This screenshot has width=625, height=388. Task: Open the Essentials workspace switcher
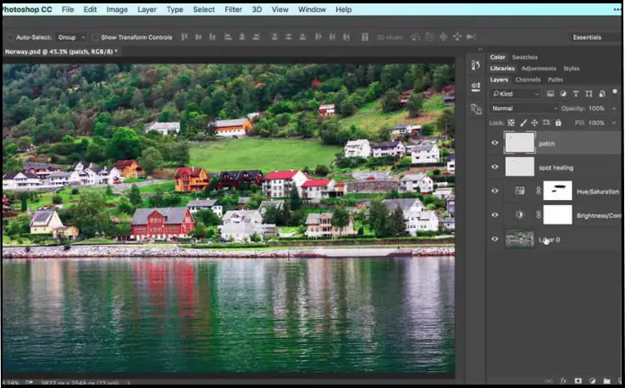point(586,37)
